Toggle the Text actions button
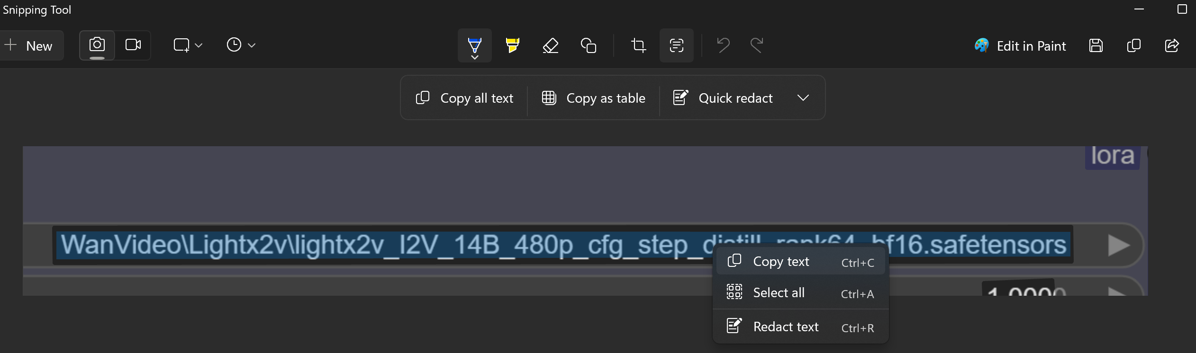 tap(676, 45)
